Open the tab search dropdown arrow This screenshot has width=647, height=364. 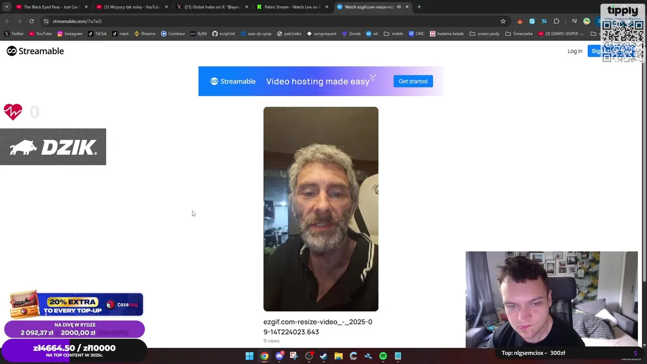click(7, 7)
